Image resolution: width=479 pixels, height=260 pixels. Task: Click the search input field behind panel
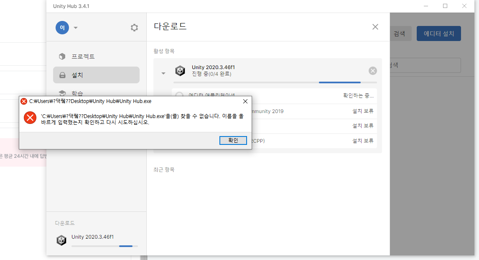tap(425, 65)
